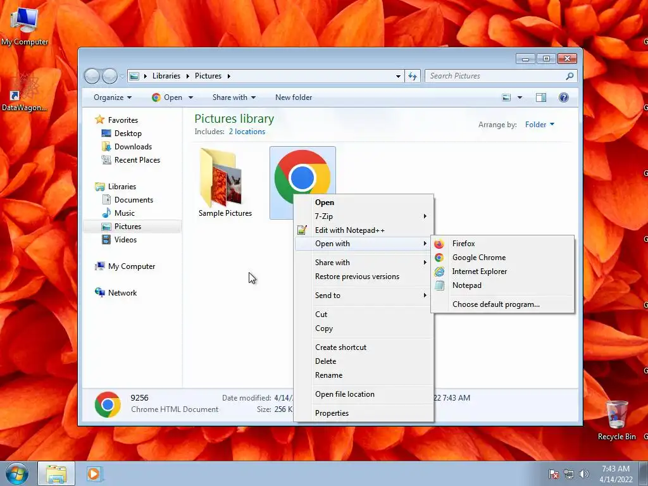Open Desktop in Favorites
The image size is (648, 486).
tap(128, 134)
